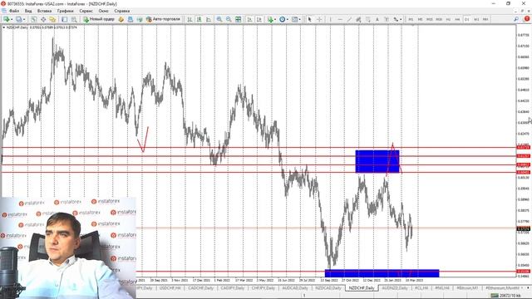This screenshot has height=299, width=532.
Task: Open the search magnifier icon
Action: (x=516, y=19)
